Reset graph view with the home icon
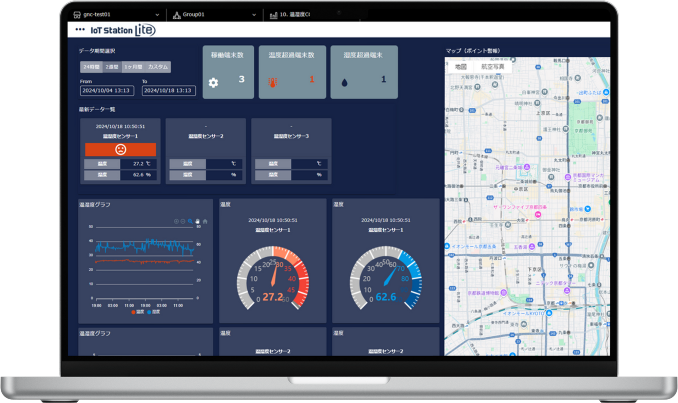The width and height of the screenshot is (678, 403). (x=205, y=221)
